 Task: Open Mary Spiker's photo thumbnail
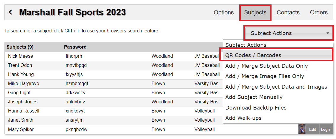tap(302, 129)
